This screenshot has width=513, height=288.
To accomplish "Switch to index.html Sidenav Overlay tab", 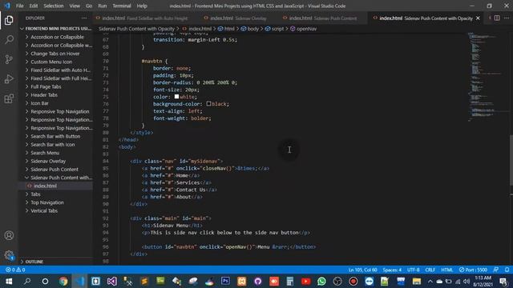I will 236,18.
